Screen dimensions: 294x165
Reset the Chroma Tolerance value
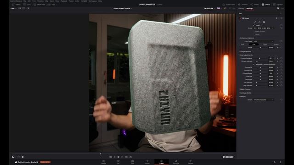click(x=281, y=58)
